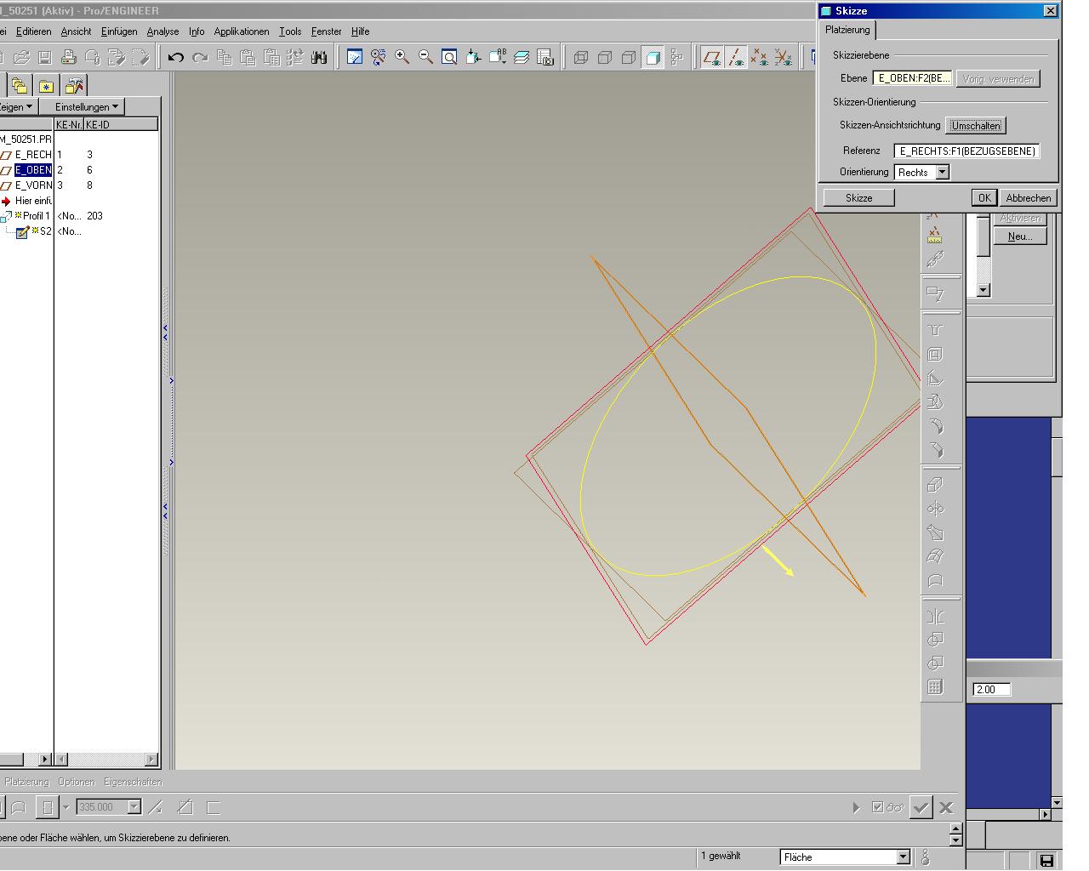
Task: Select Wireframe display mode icon
Action: tap(581, 58)
